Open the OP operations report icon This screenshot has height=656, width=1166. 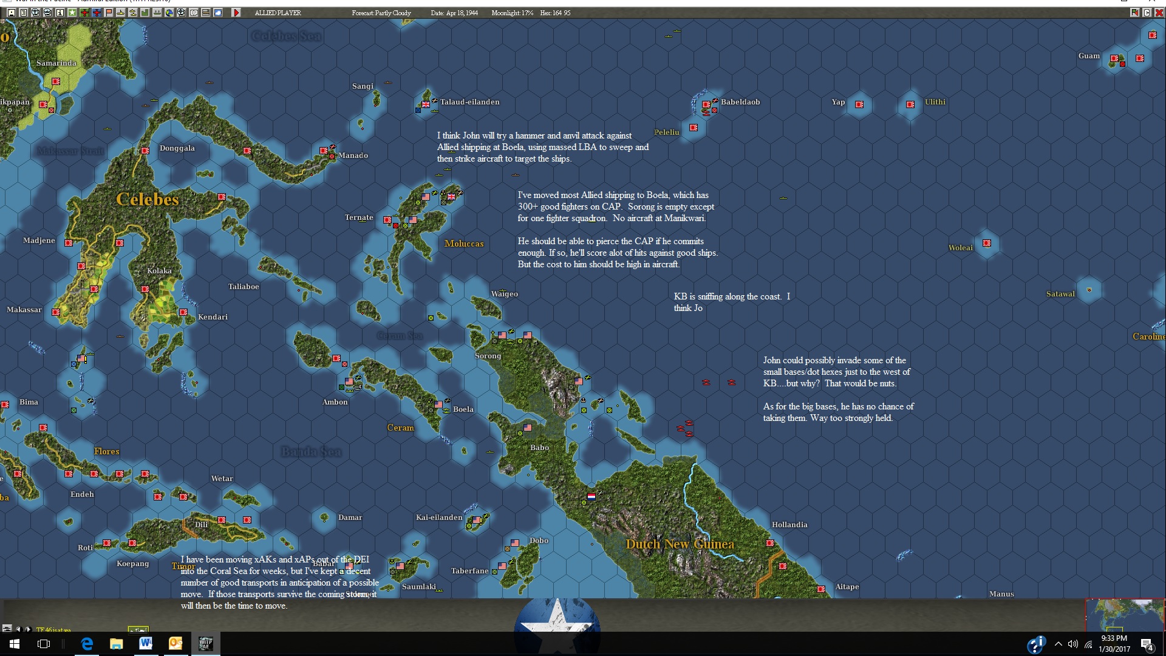(194, 12)
